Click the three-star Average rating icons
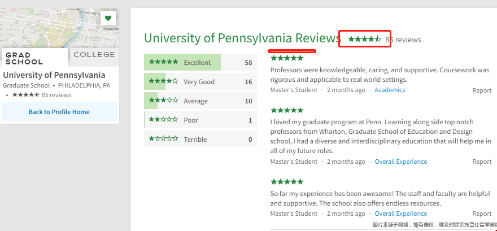This screenshot has width=497, height=231. 163,101
